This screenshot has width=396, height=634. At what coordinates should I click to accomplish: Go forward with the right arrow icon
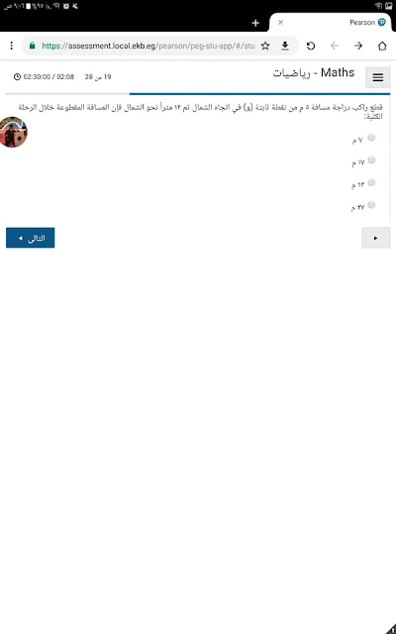[x=358, y=46]
